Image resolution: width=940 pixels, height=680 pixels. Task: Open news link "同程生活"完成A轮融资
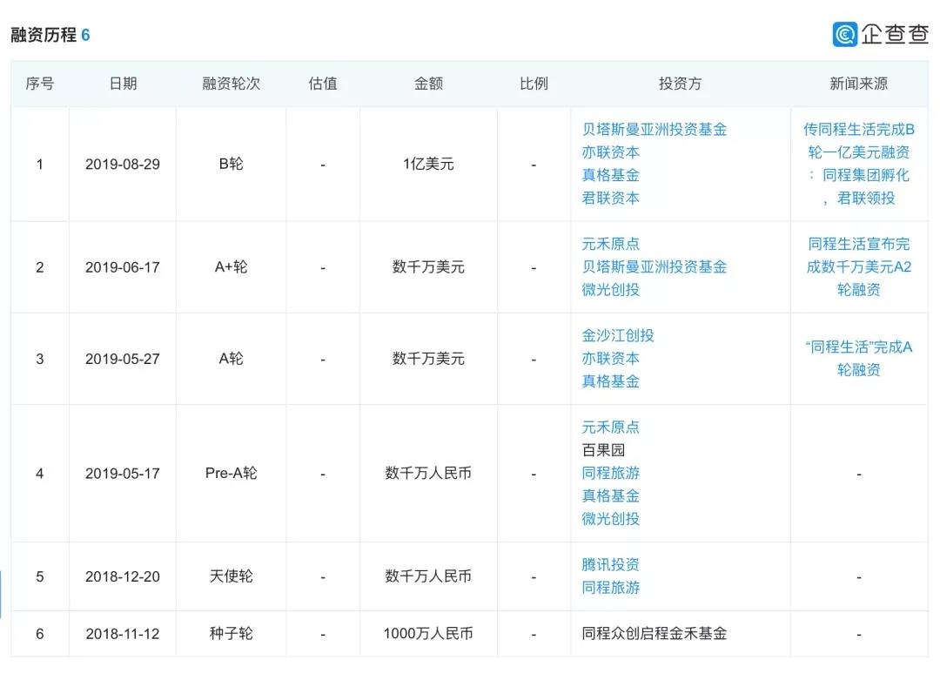[858, 359]
